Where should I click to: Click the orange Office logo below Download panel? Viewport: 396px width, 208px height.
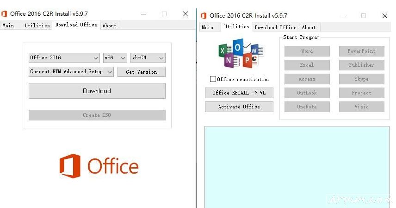[x=99, y=166]
